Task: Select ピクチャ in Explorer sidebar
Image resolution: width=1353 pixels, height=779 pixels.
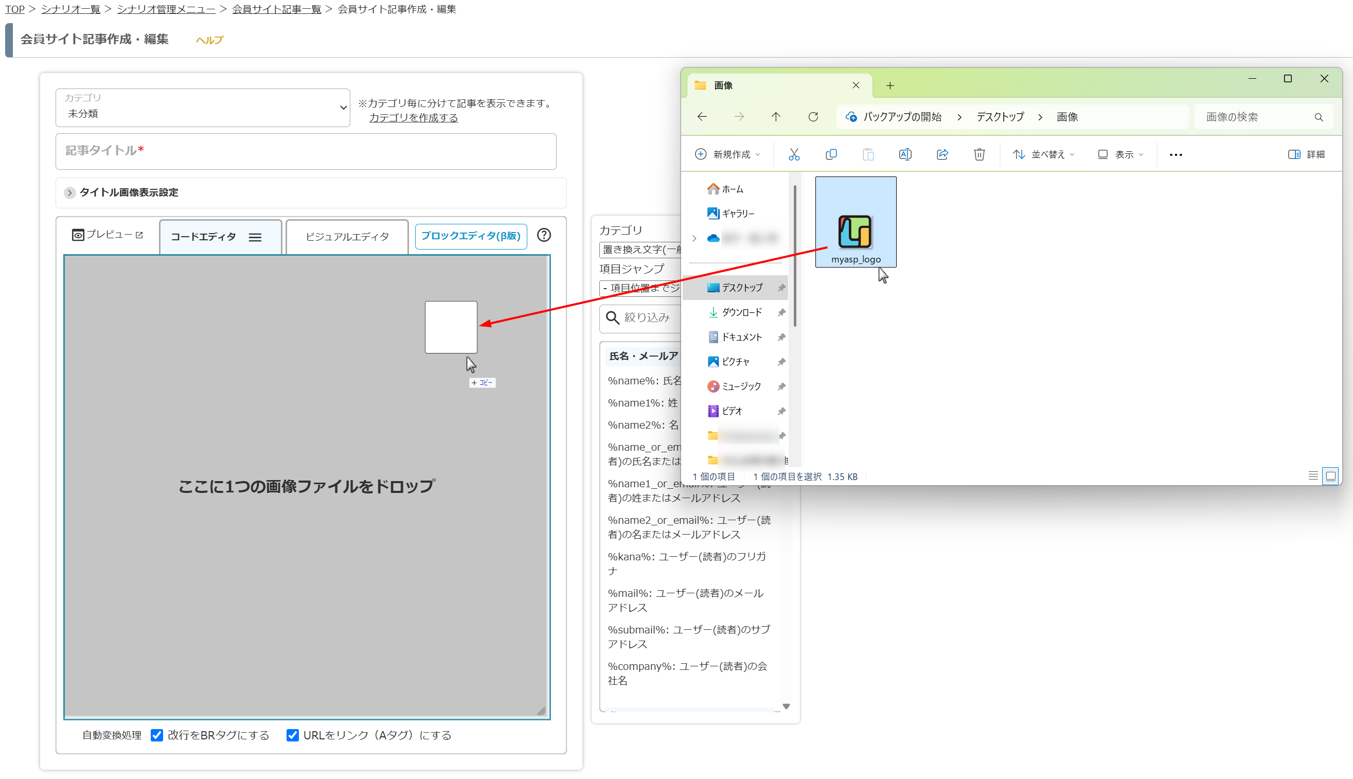Action: point(735,361)
